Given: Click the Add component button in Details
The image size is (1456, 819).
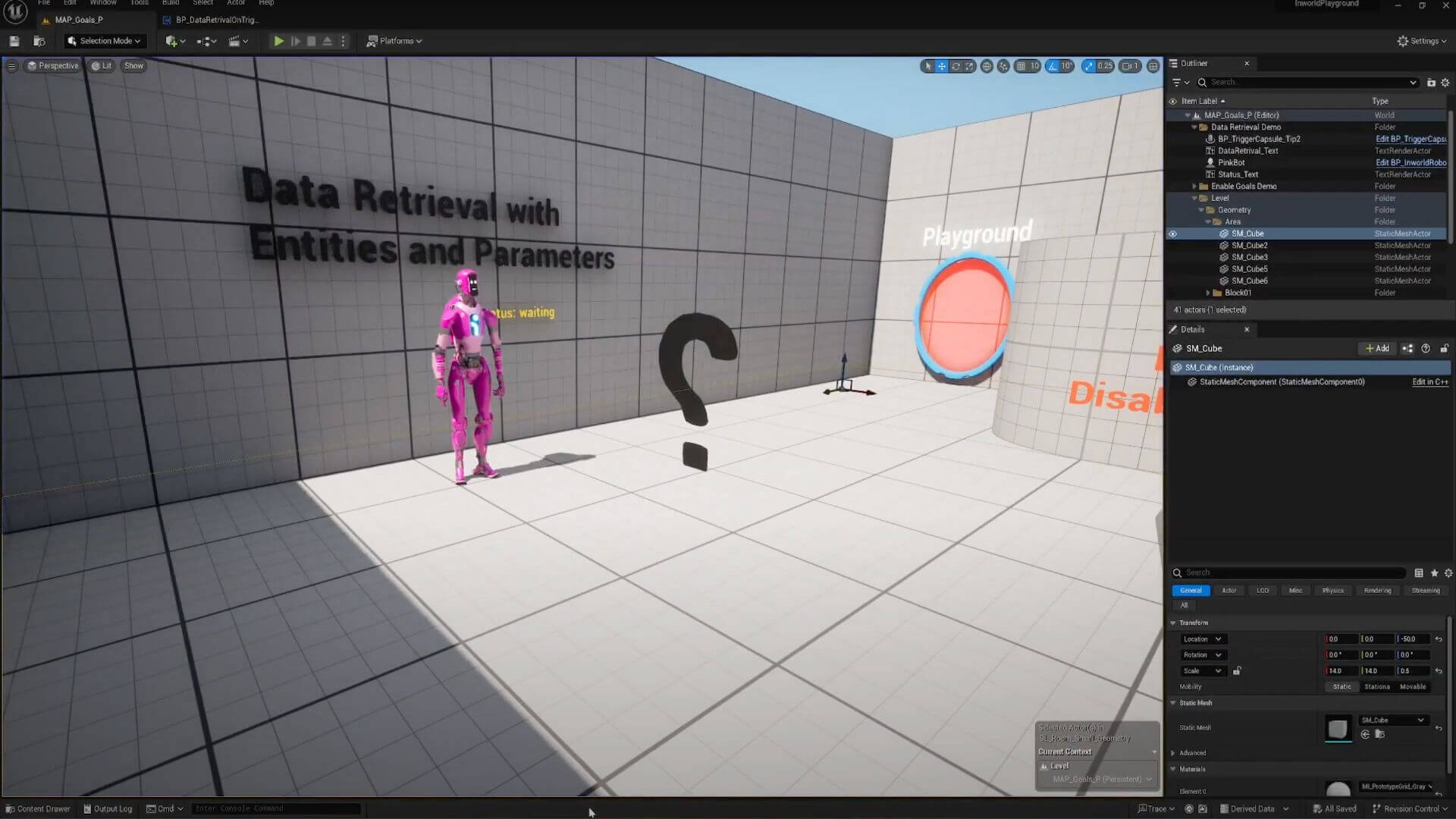Looking at the screenshot, I should 1377,349.
